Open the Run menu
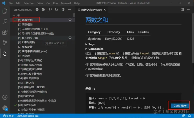Image resolution: width=194 pixels, height=118 pixels. [x=55, y=3]
